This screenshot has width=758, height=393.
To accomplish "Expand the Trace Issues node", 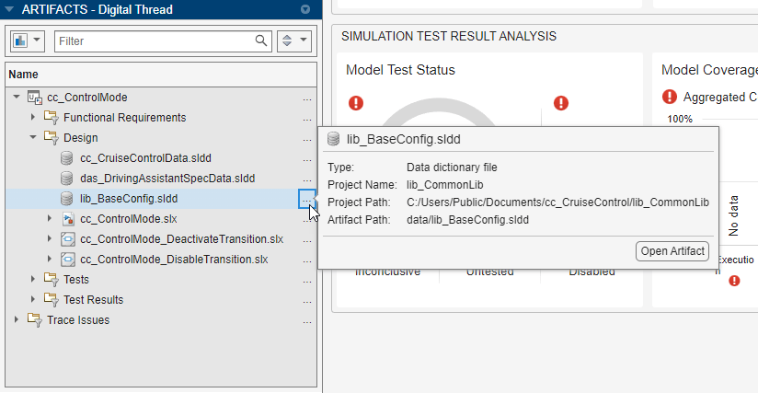I will 16,320.
